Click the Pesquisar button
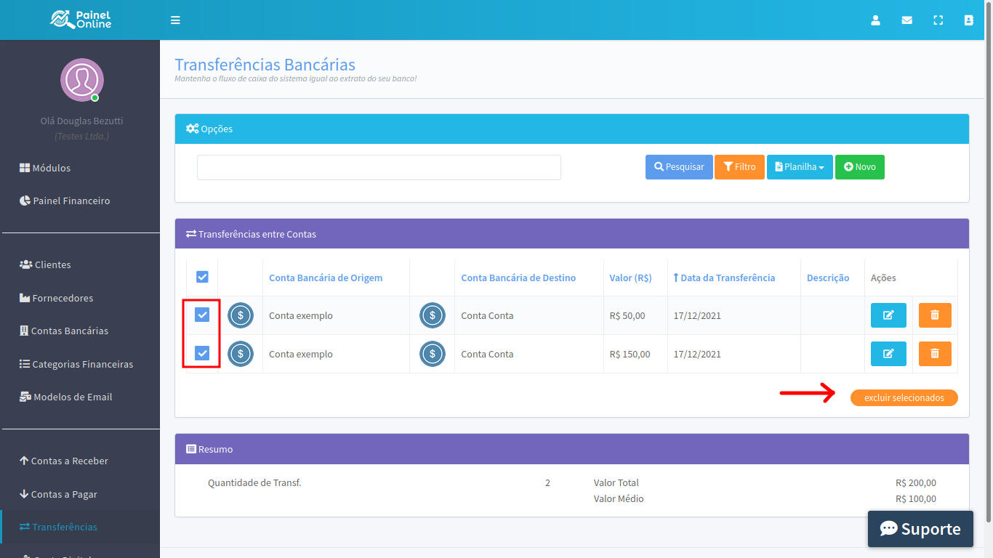 point(679,167)
